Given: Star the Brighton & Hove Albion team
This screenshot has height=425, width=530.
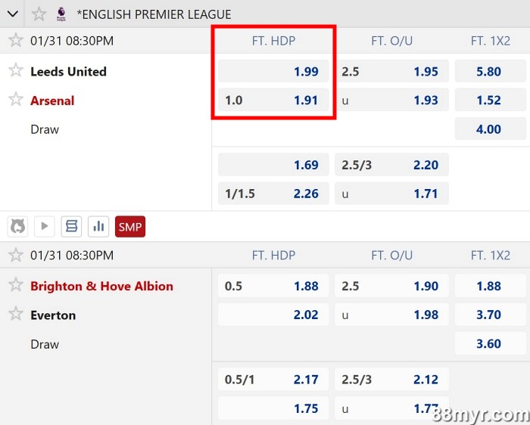Looking at the screenshot, I should 16,285.
